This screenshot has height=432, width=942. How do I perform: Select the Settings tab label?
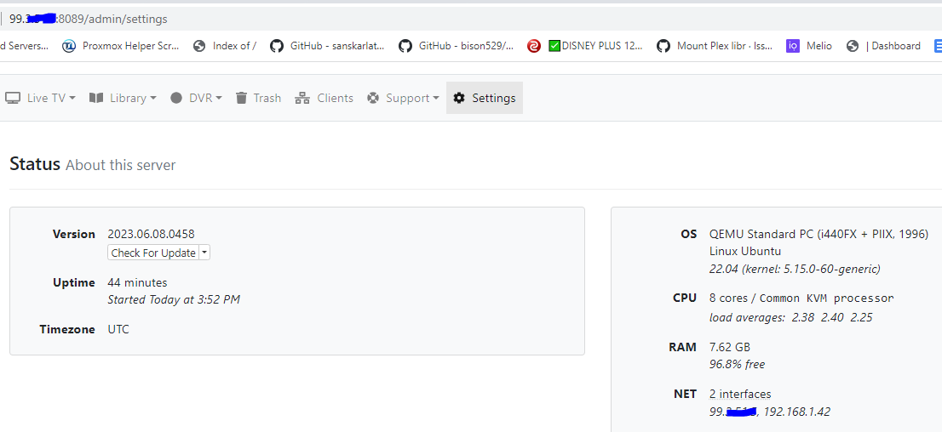click(493, 98)
